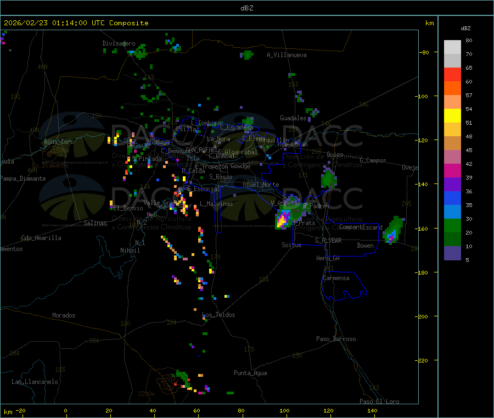Select the 'Soitue' place label
494x418 pixels.
point(291,244)
